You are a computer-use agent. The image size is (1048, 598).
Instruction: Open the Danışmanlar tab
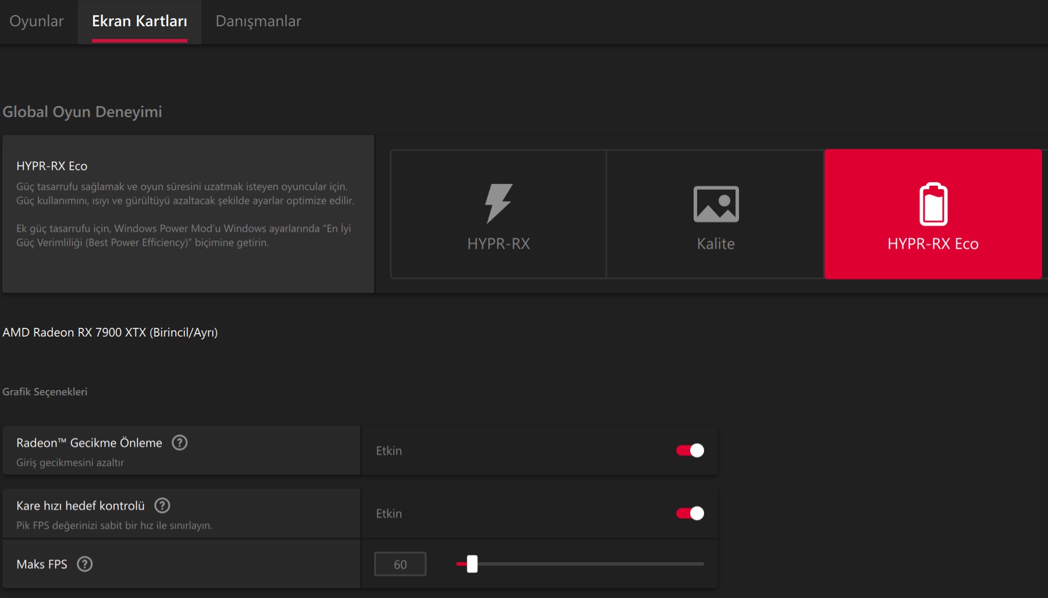pyautogui.click(x=258, y=21)
